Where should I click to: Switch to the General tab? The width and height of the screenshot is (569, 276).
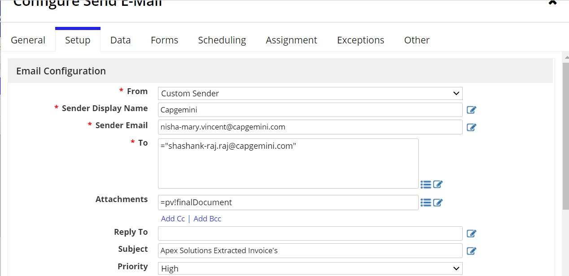tap(28, 40)
